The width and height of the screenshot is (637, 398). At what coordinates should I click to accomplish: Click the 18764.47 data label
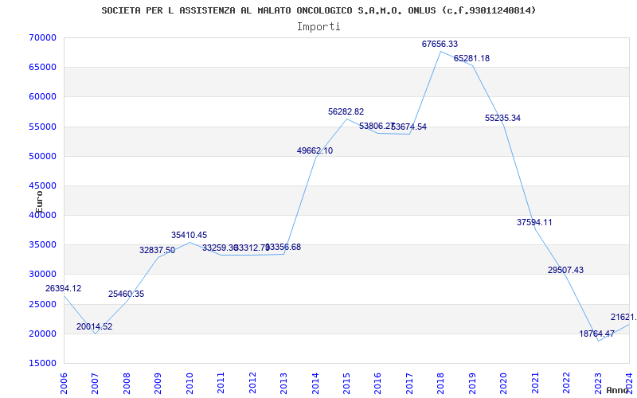pyautogui.click(x=596, y=334)
